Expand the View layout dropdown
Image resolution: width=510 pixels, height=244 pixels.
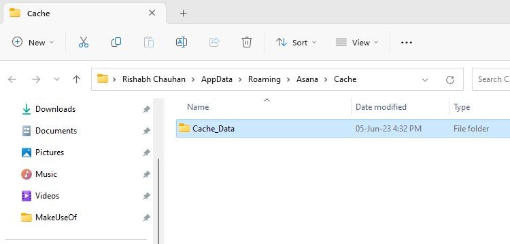click(357, 43)
